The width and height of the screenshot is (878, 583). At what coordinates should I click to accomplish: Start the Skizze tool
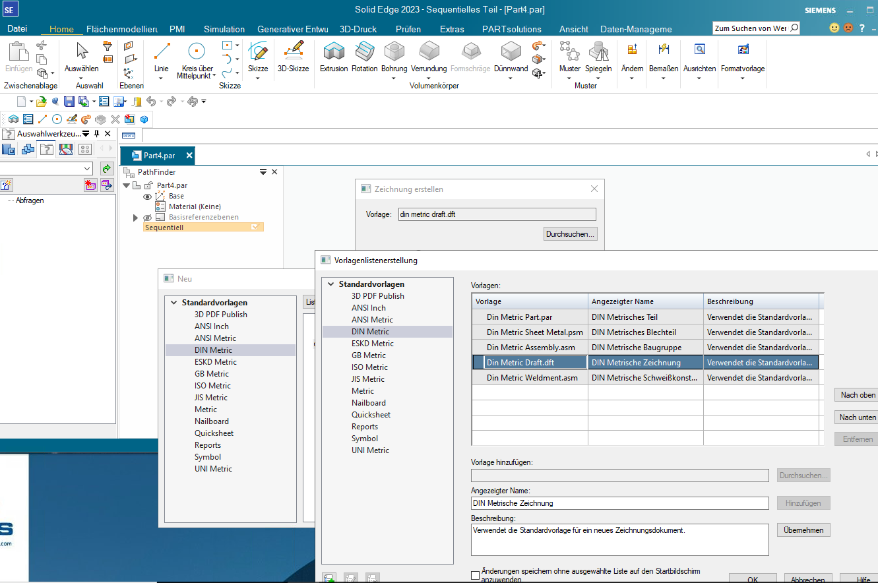[x=258, y=56]
